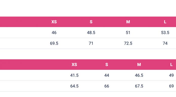Click the XS header in top table
Viewport: 176px width, 97px height.
[x=54, y=22]
